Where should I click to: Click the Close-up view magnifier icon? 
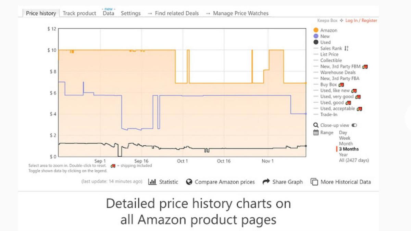pos(316,125)
